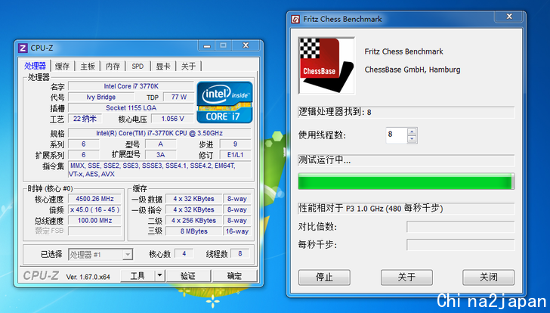550x313 pixels.
Task: Click the 8 MBytes L3 cache value
Action: 193,231
